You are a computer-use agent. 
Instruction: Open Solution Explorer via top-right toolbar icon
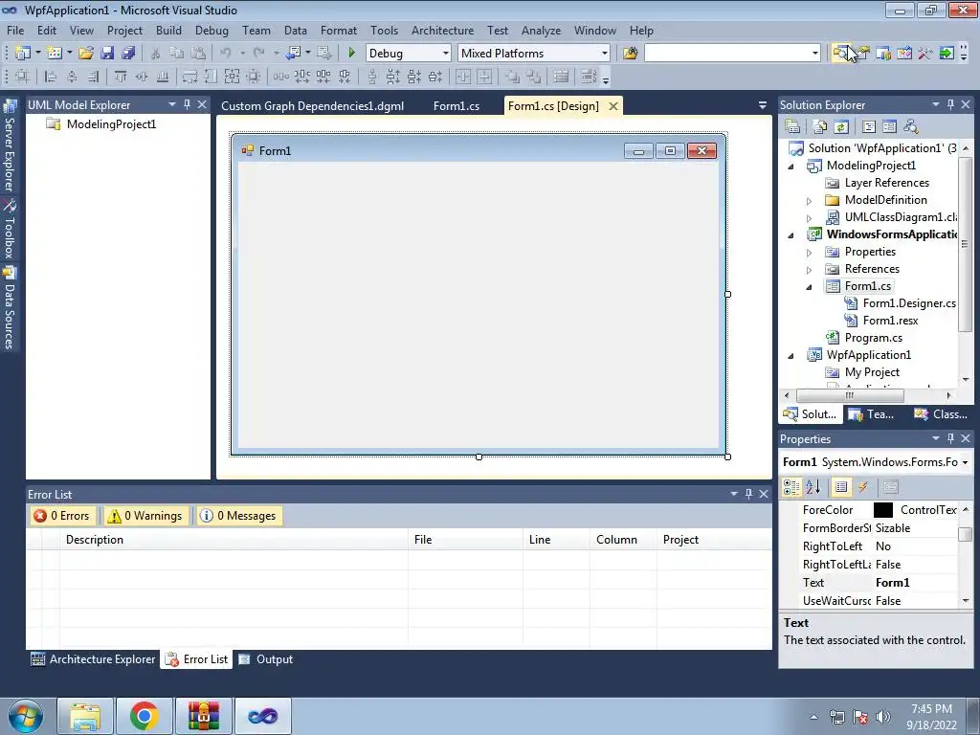(841, 54)
